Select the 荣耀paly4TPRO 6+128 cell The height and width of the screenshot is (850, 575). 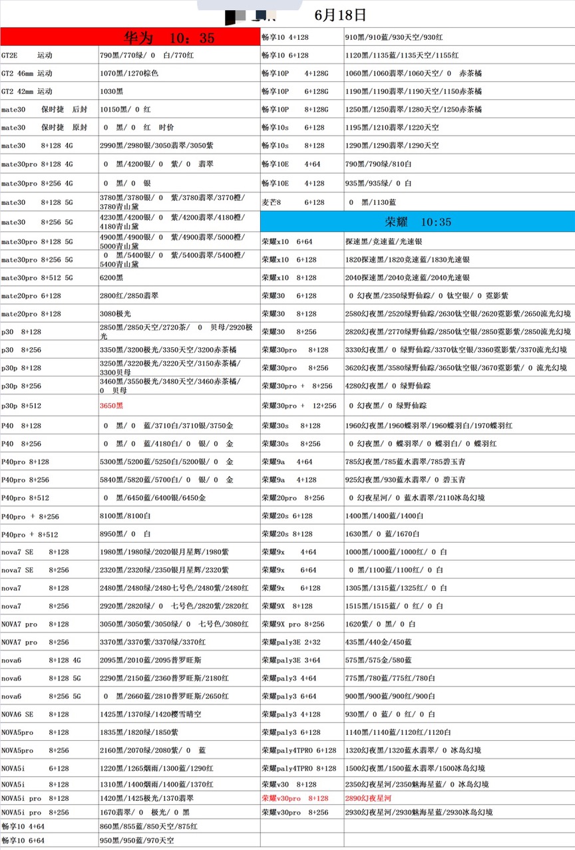point(302,750)
